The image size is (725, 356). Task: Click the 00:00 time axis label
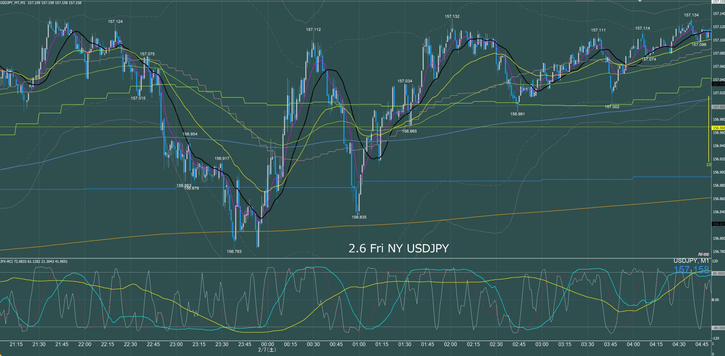coord(267,344)
